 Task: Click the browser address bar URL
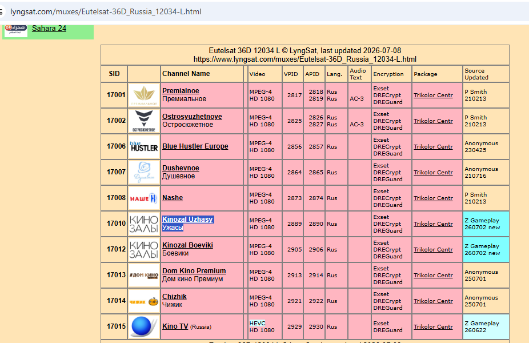coord(106,12)
